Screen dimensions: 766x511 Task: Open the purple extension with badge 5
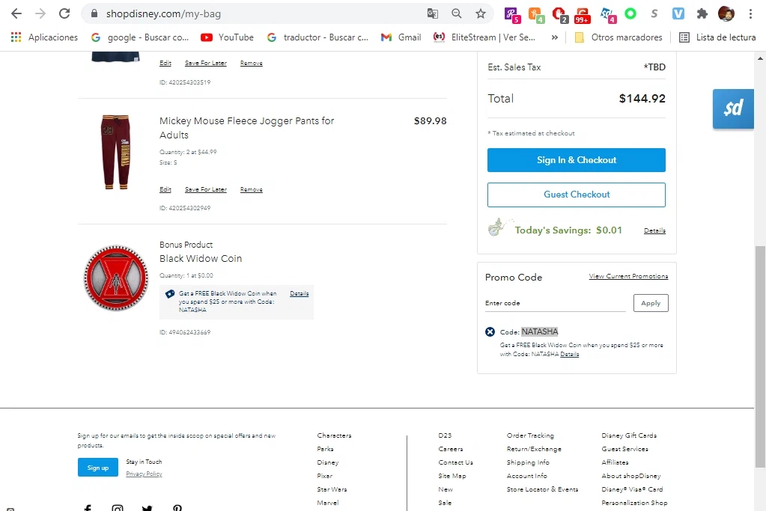coord(511,15)
